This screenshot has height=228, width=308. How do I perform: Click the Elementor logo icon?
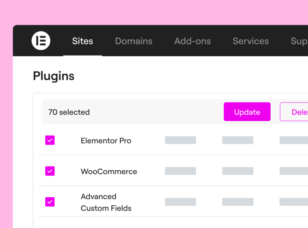41,41
